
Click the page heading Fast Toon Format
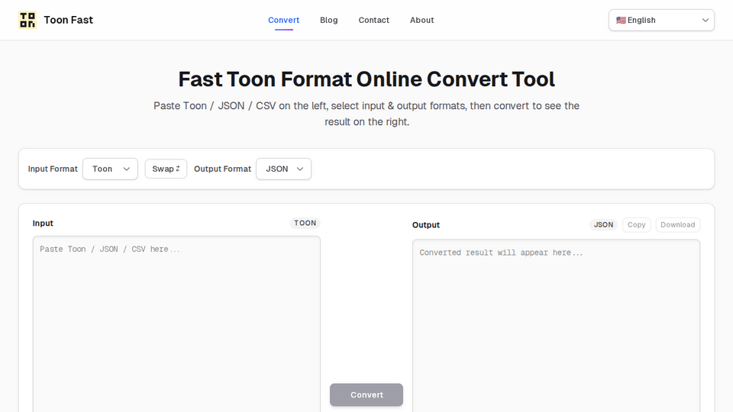[366, 79]
